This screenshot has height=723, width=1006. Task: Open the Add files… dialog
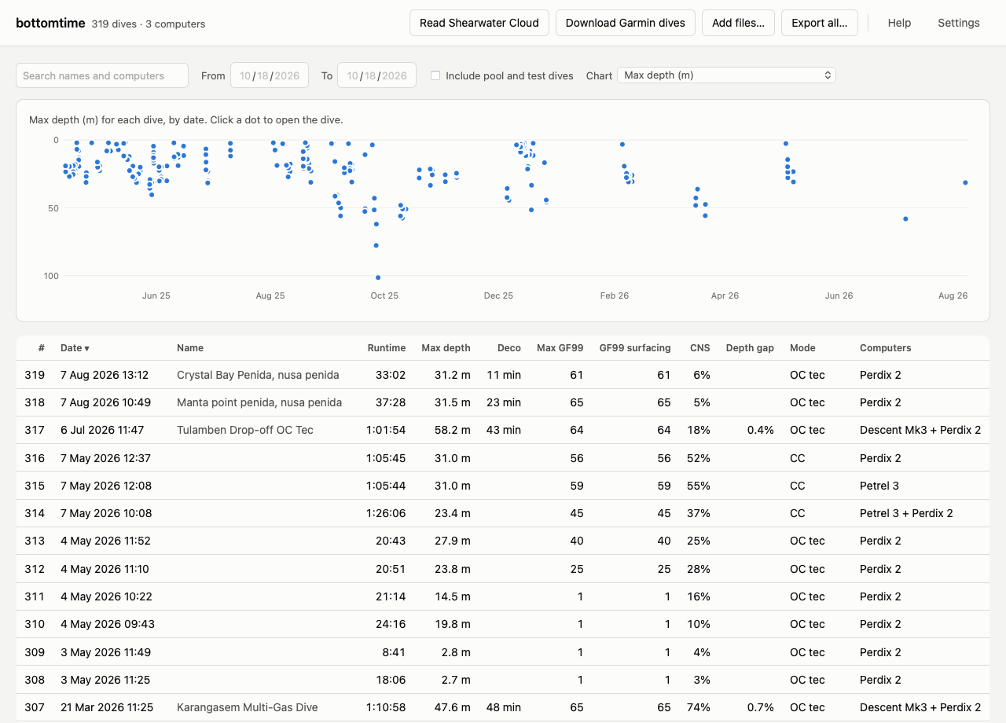coord(738,23)
